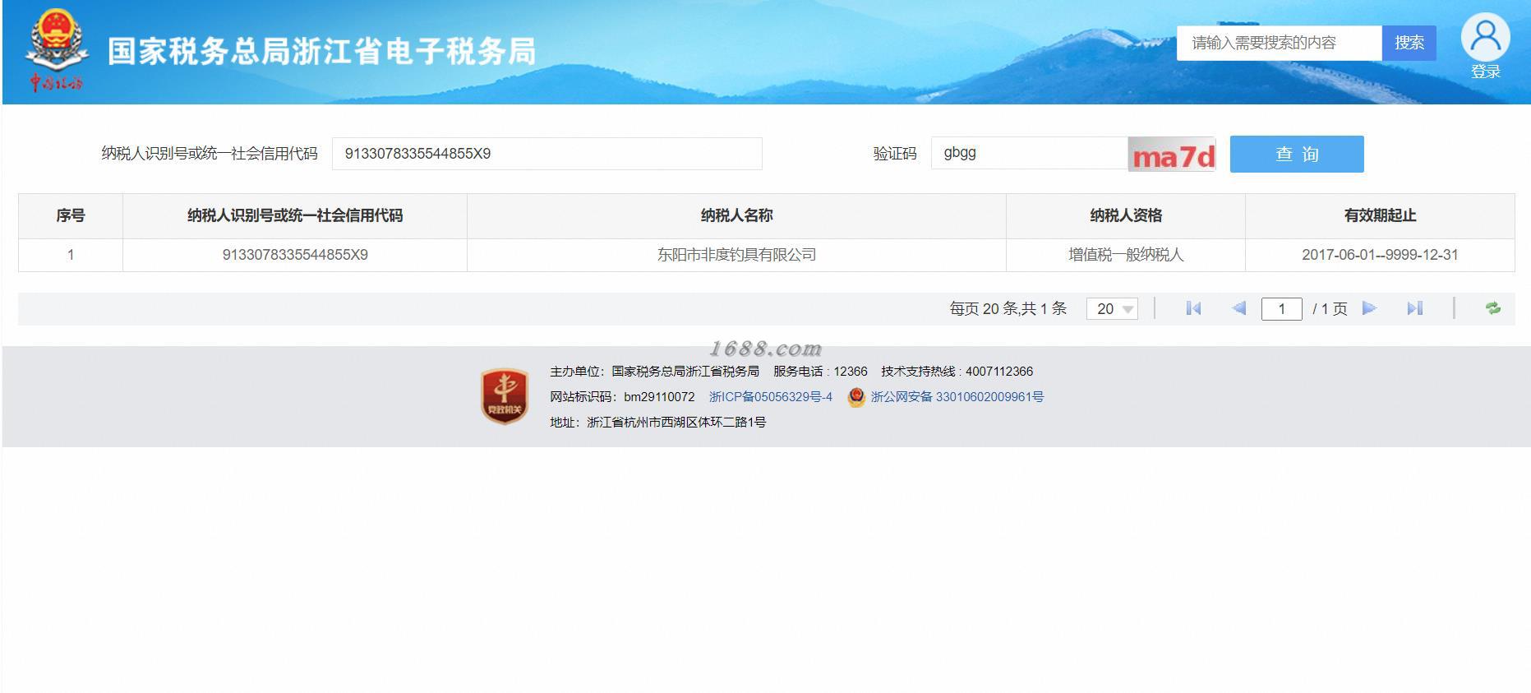Viewport: 1531px width, 693px height.
Task: Open the 浙公网安备 33010602009961号 link
Action: pyautogui.click(x=957, y=397)
